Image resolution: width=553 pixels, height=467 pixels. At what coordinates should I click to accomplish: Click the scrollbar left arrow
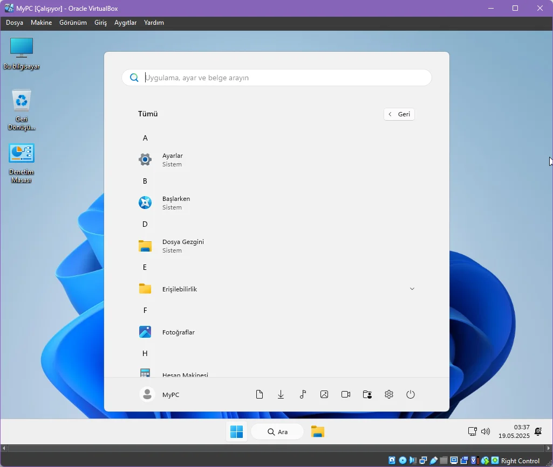pyautogui.click(x=4, y=448)
